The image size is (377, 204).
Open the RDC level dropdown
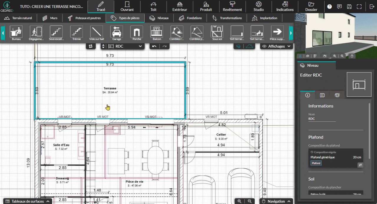125,46
